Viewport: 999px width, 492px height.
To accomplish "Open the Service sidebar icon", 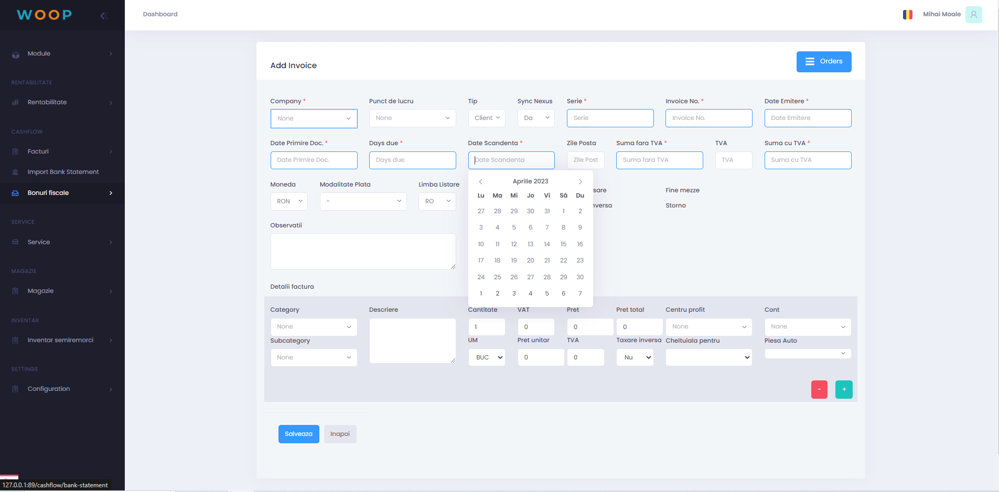I will pos(15,242).
